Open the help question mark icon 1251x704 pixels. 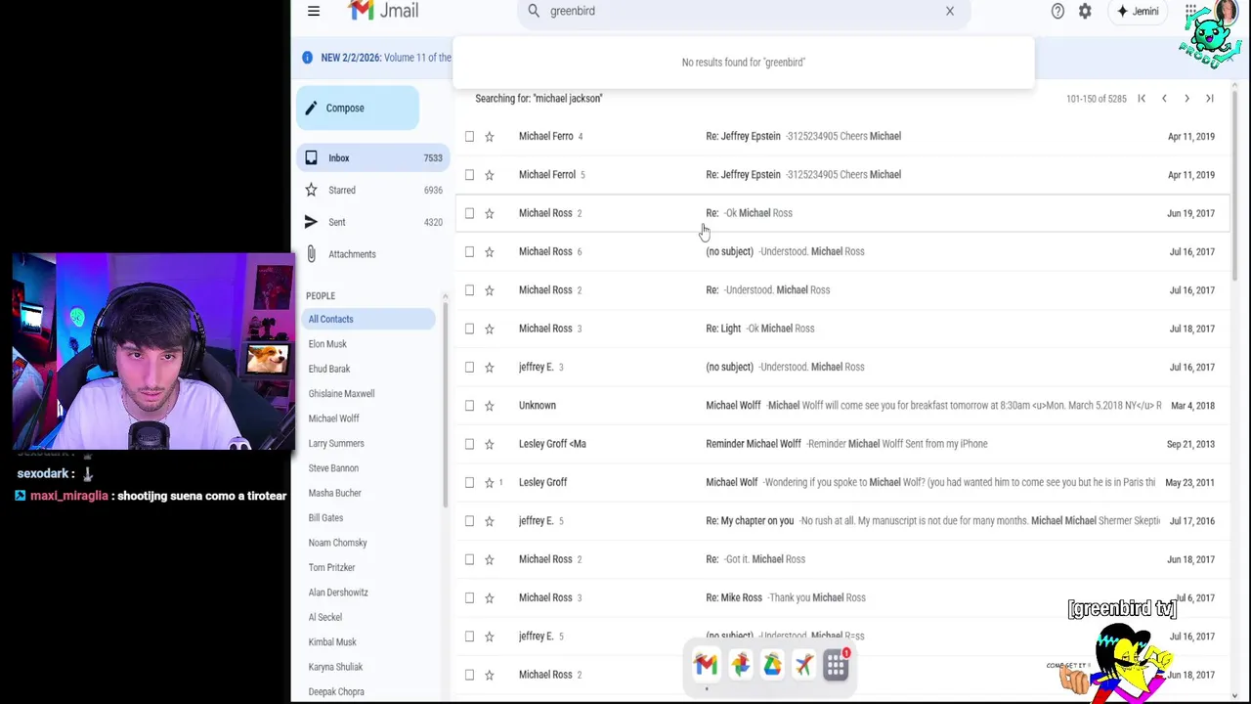[x=1057, y=11]
